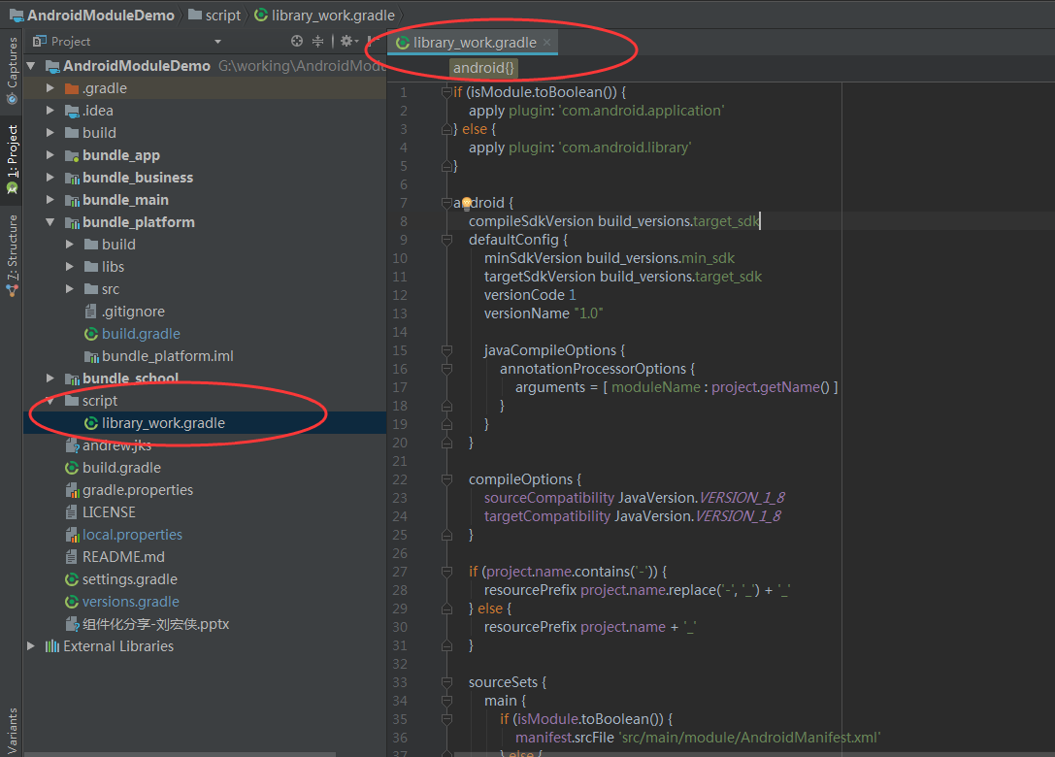Click the lightbulb intention icon on android line
This screenshot has width=1055, height=757.
point(466,203)
